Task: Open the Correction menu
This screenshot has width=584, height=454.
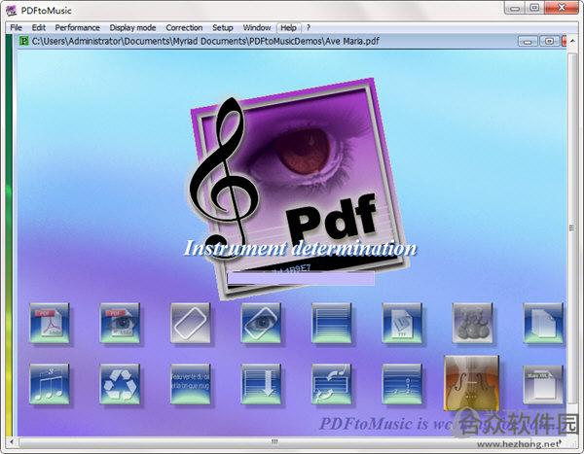Action: [x=184, y=28]
